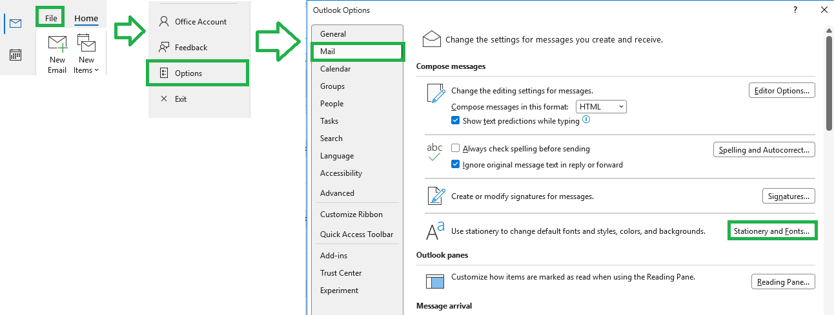Screen dimensions: 834x315
Task: Select General category in Outlook Options
Action: click(357, 33)
